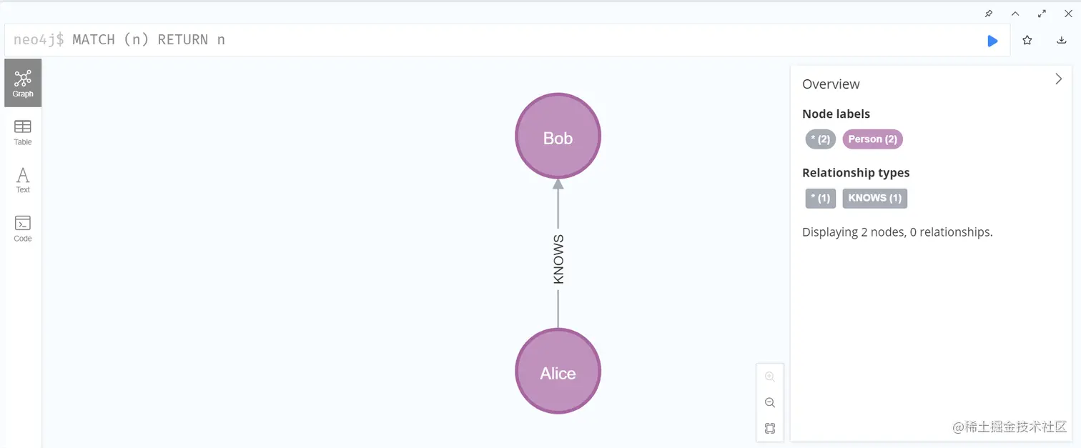Zoom out of the graph
This screenshot has height=448, width=1081.
770,402
